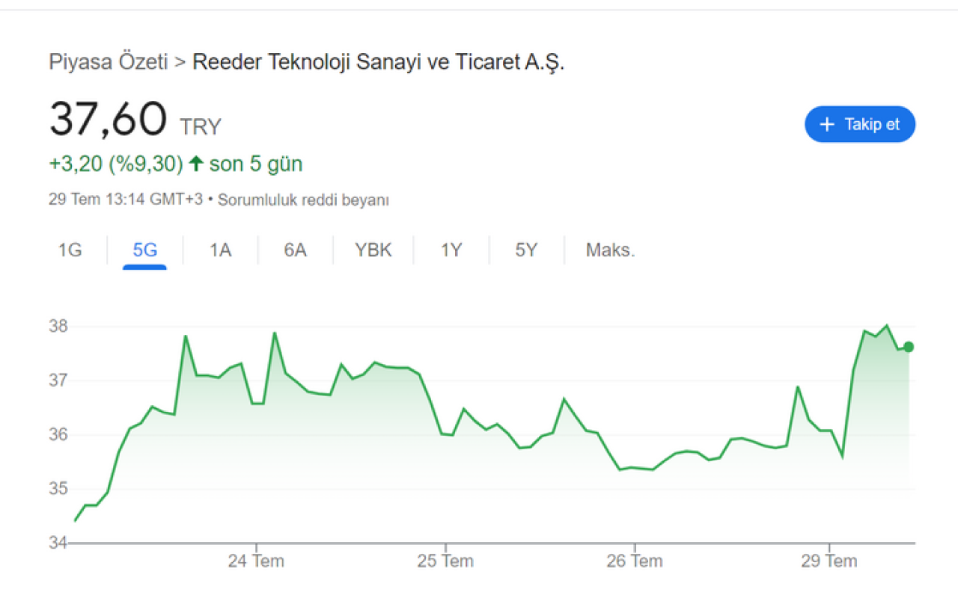Open the 5Y chart range
This screenshot has height=598, width=958.
[x=526, y=250]
